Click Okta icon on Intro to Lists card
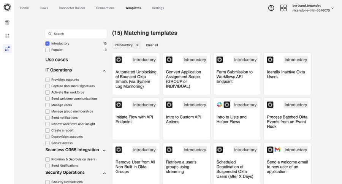The width and height of the screenshot is (342, 184). pyautogui.click(x=227, y=105)
